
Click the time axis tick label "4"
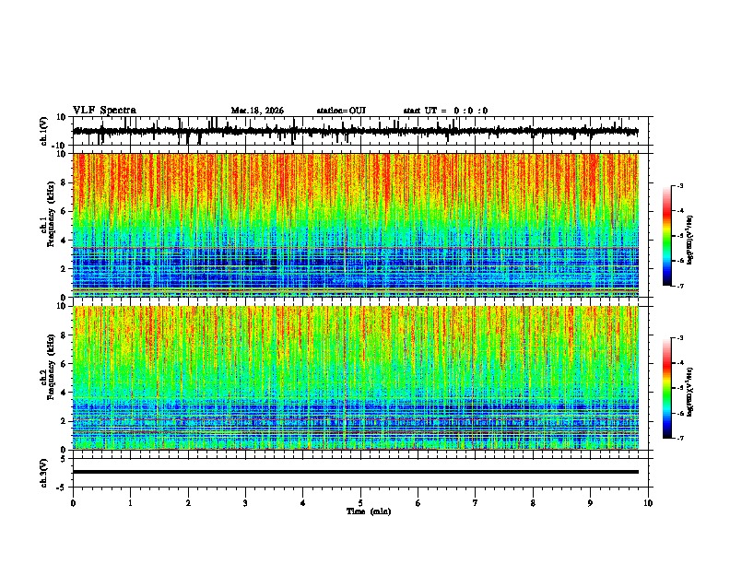coord(303,503)
